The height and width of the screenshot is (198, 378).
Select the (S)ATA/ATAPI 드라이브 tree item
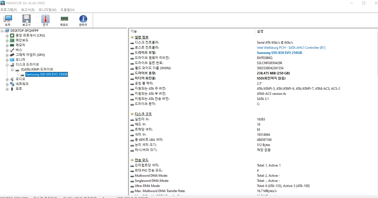point(37,69)
